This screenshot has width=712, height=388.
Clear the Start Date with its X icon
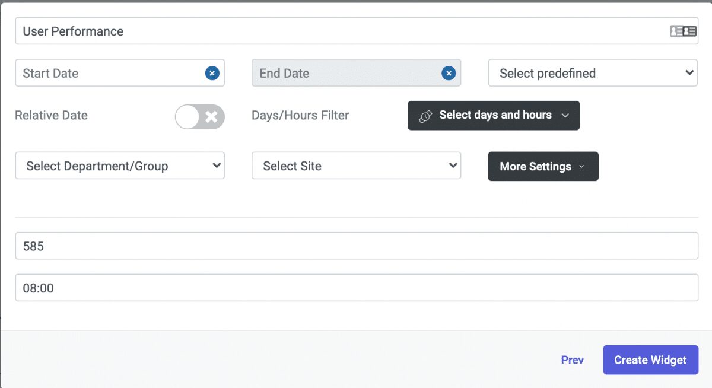tap(212, 73)
